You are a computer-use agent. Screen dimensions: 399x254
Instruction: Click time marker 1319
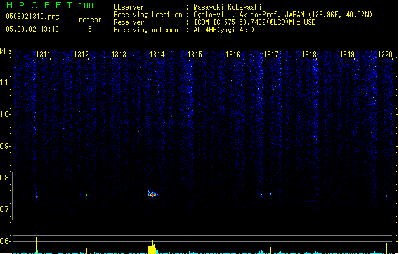point(347,55)
